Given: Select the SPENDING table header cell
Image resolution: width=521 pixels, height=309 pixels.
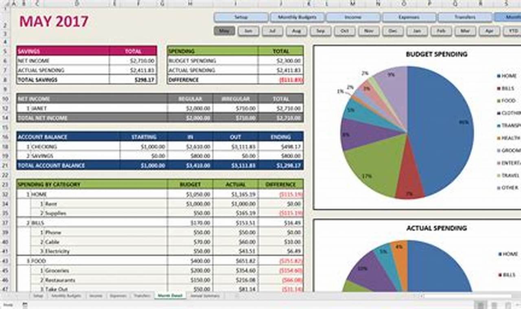Looking at the screenshot, I should [212, 51].
